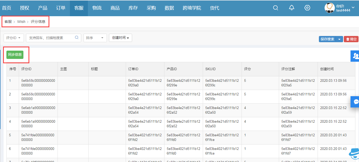Click the red 清空 button

tap(351, 39)
